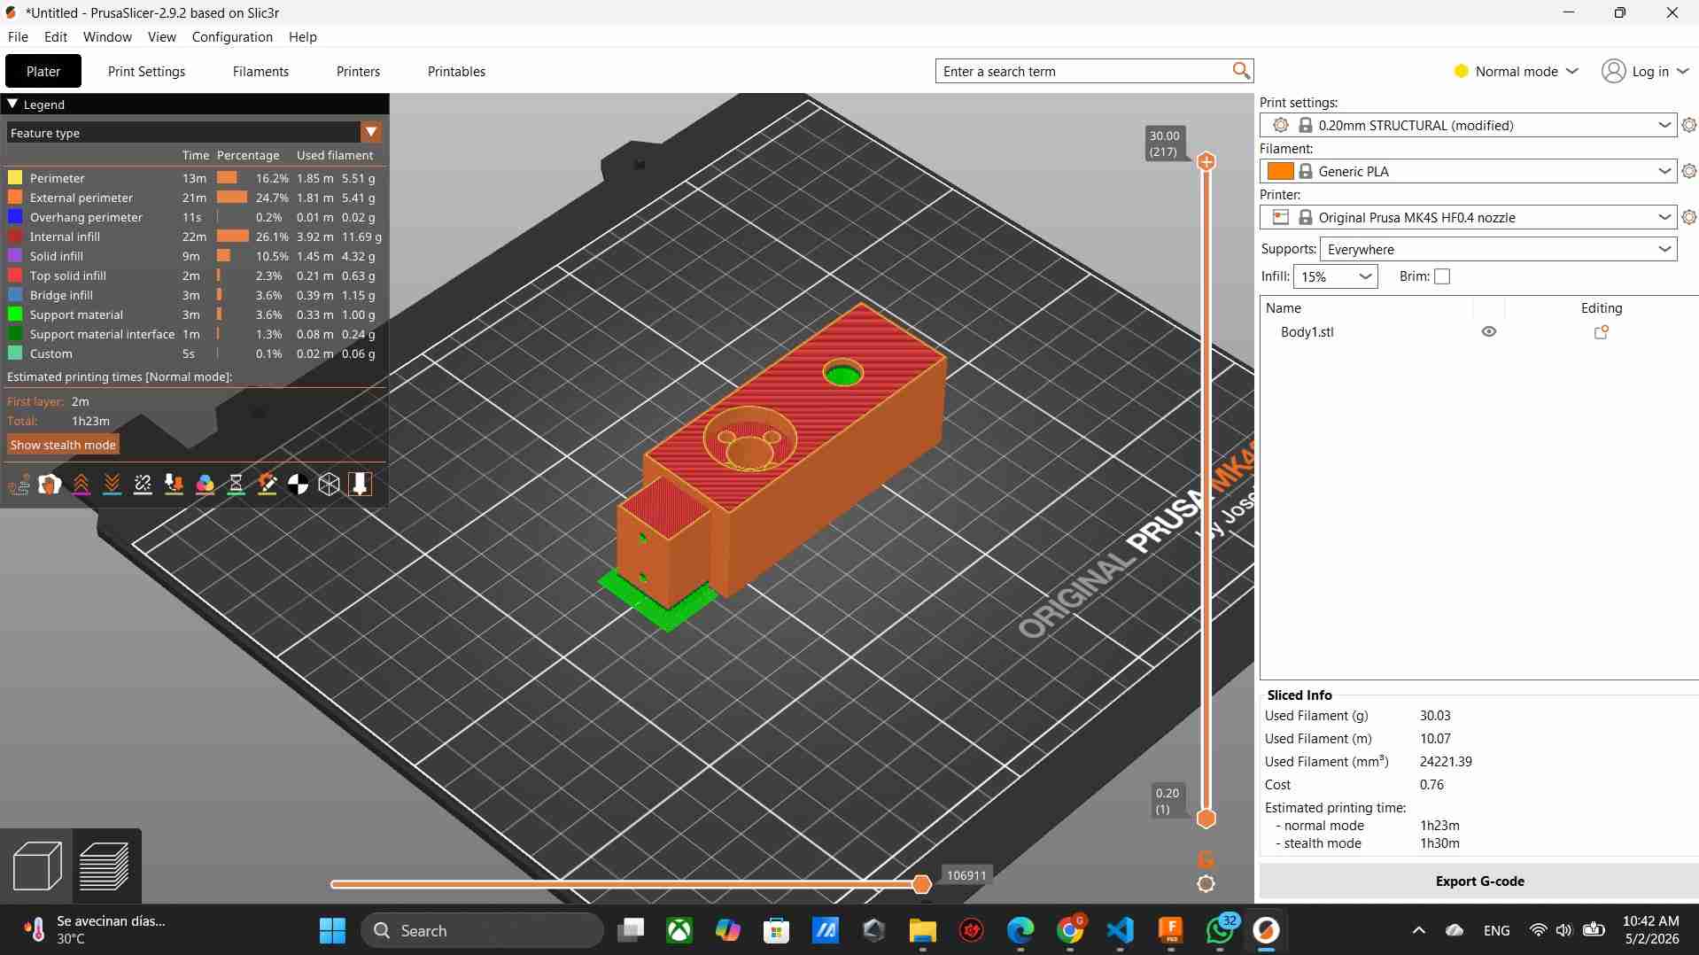Screen dimensions: 1699x955
Task: Open Google Chrome from taskbar
Action: tap(1071, 930)
